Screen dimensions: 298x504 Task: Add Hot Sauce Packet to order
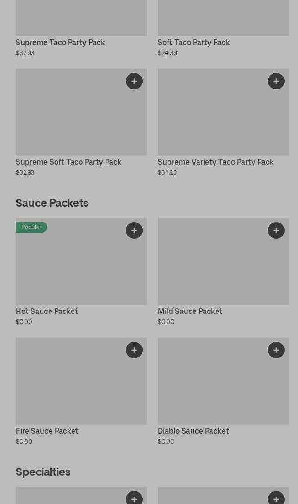(x=134, y=230)
